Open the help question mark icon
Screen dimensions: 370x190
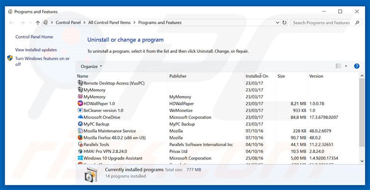[x=356, y=66]
